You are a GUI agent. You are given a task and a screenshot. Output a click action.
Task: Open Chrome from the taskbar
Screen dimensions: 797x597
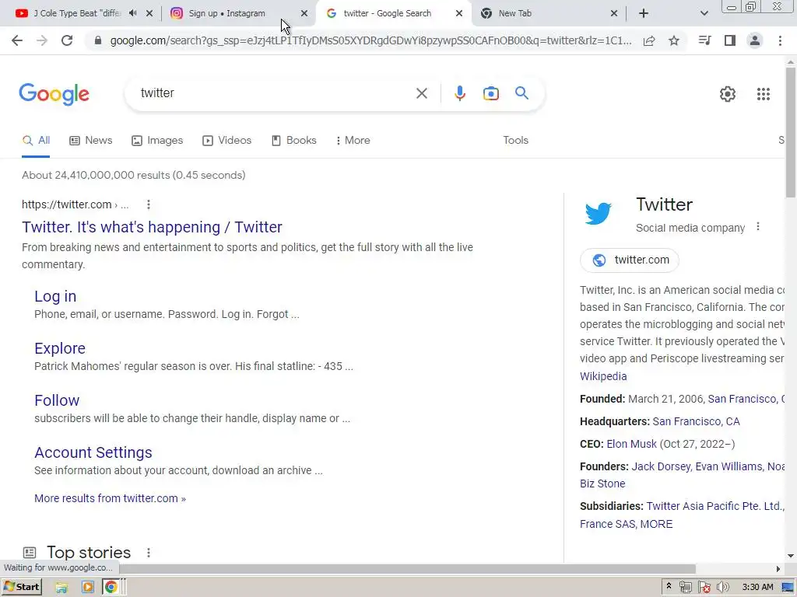click(111, 588)
